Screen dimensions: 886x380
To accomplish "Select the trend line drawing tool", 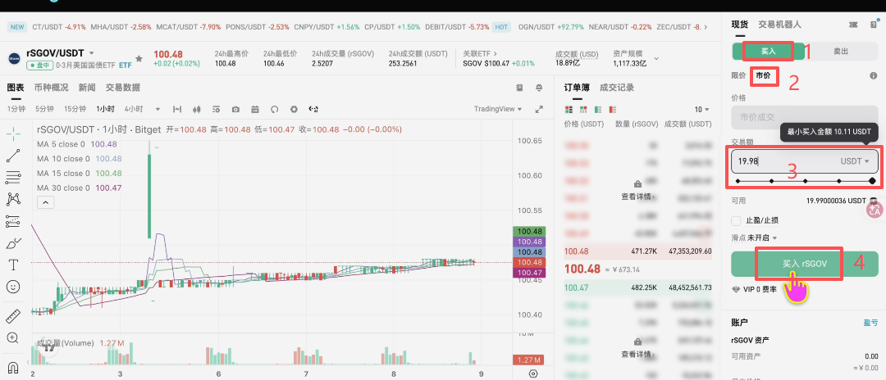I will [x=14, y=156].
